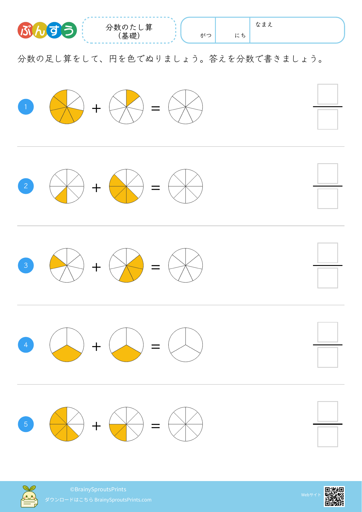Click the empty answer circle in problem 1

(x=186, y=107)
